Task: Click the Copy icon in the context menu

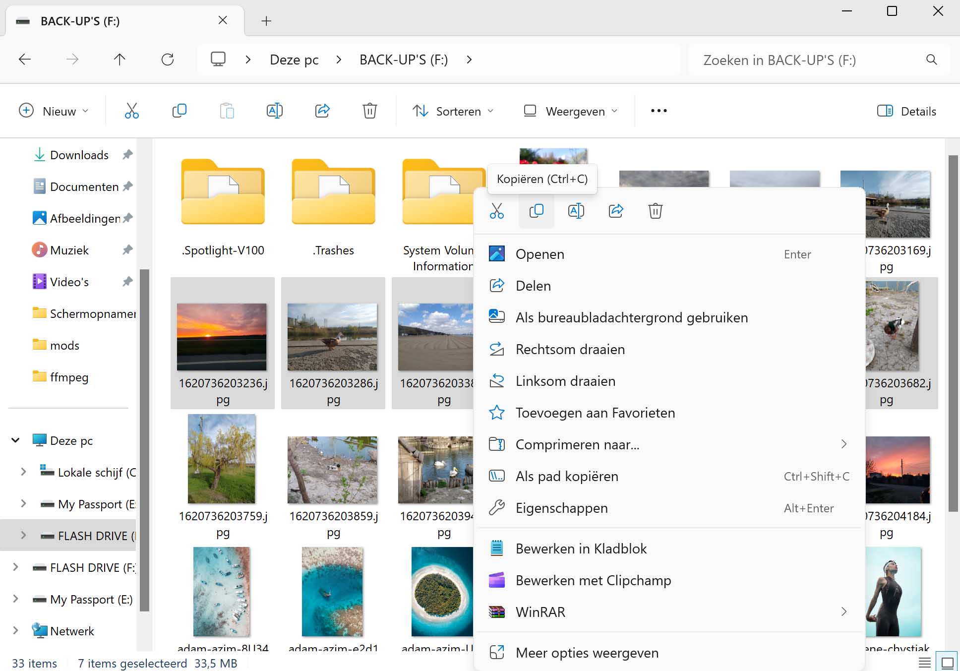Action: tap(536, 211)
